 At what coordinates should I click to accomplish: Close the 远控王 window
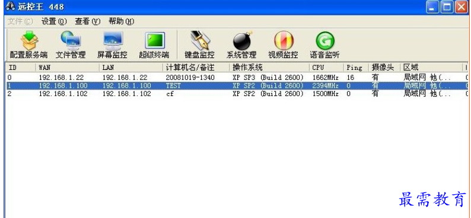(461, 7)
